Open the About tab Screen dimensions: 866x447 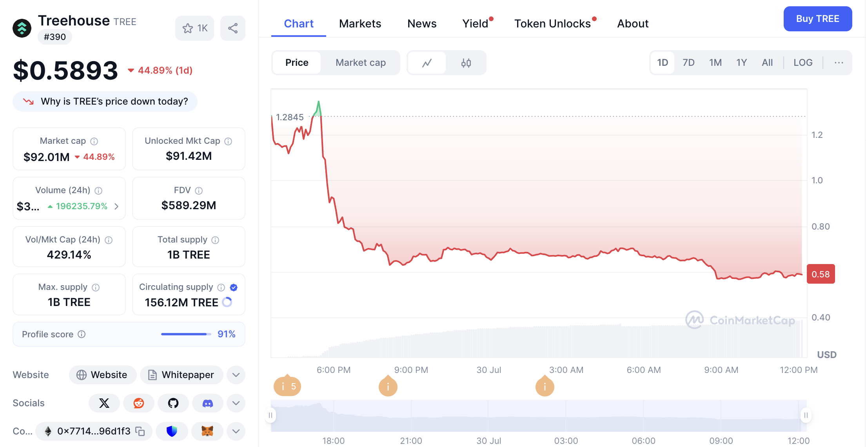pos(633,24)
